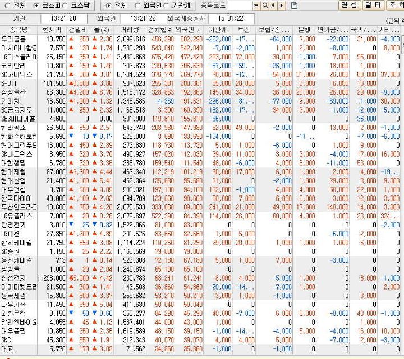Screen dimensions: 404x359
Task: Select the 외국인 radio button
Action: [x=137, y=6]
